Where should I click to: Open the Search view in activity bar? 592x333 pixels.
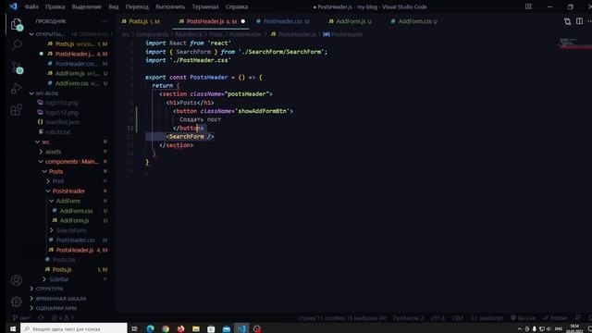17,45
